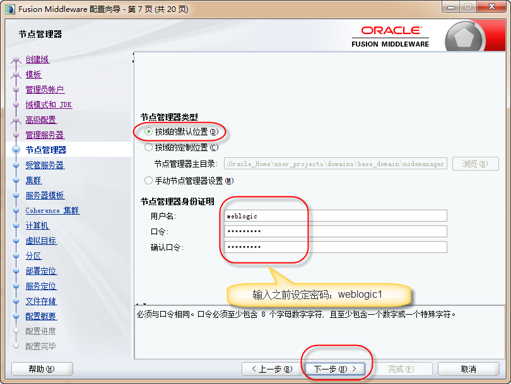Image resolution: width=511 pixels, height=384 pixels.
Task: Click the 帮助 button
Action: 42,369
